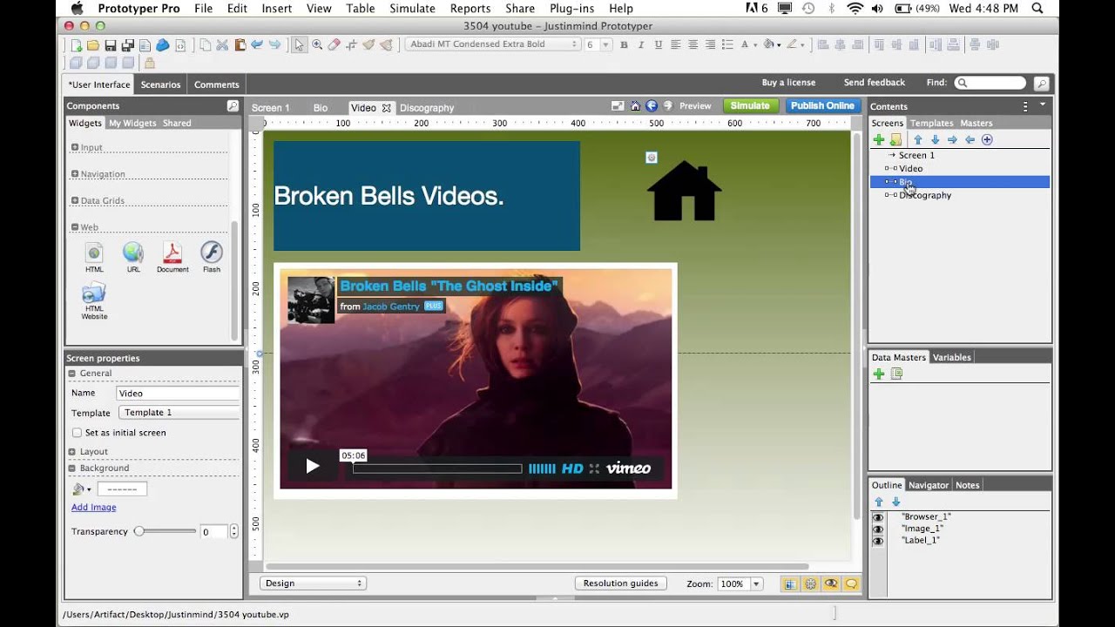This screenshot has width=1115, height=627.
Task: Toggle HD quality in Vimeo player
Action: click(572, 469)
